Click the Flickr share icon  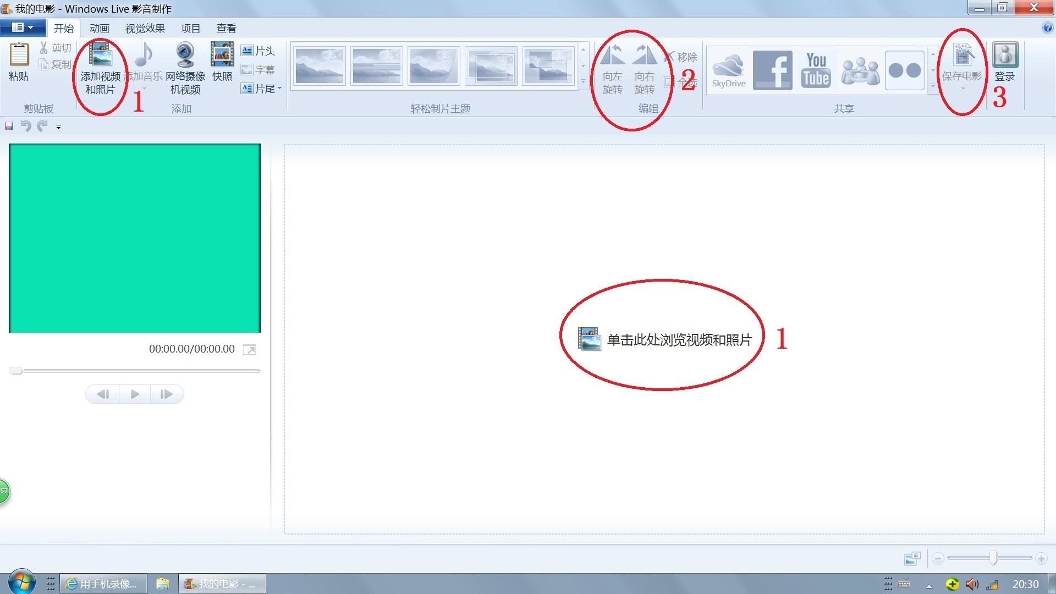pyautogui.click(x=904, y=70)
